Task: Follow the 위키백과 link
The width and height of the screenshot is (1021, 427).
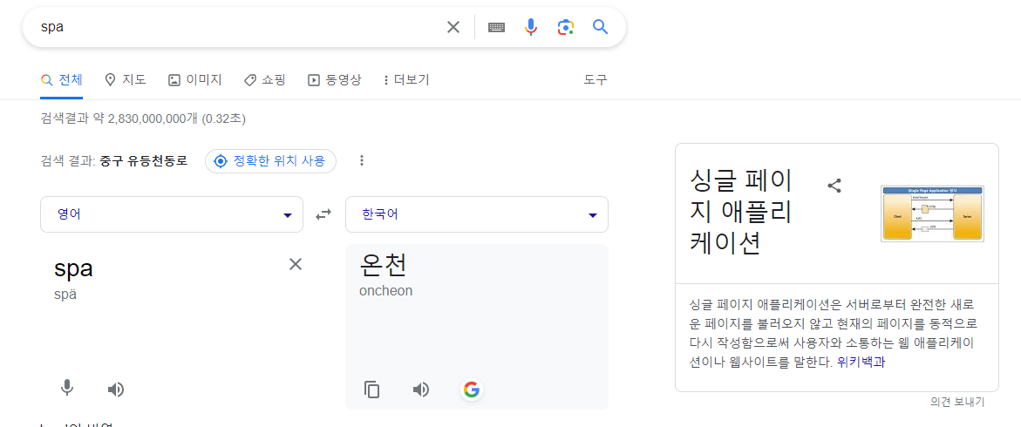Action: (x=861, y=362)
